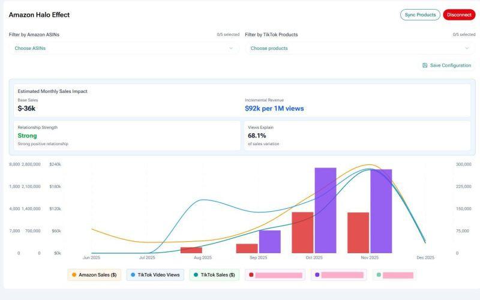Expand the Choose products dropdown chevron

(467, 48)
